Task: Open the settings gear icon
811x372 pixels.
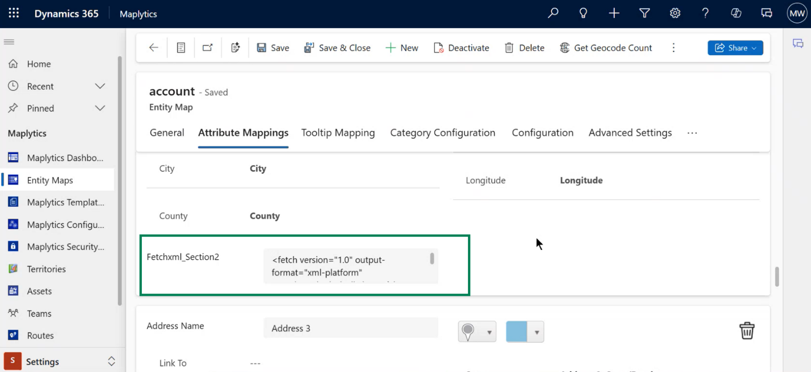Action: (x=675, y=13)
